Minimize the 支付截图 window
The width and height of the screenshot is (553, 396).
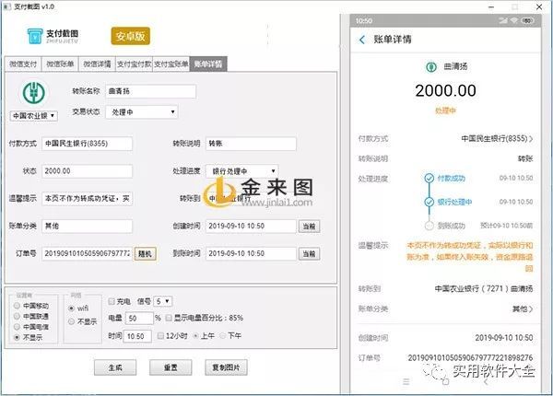[x=491, y=6]
